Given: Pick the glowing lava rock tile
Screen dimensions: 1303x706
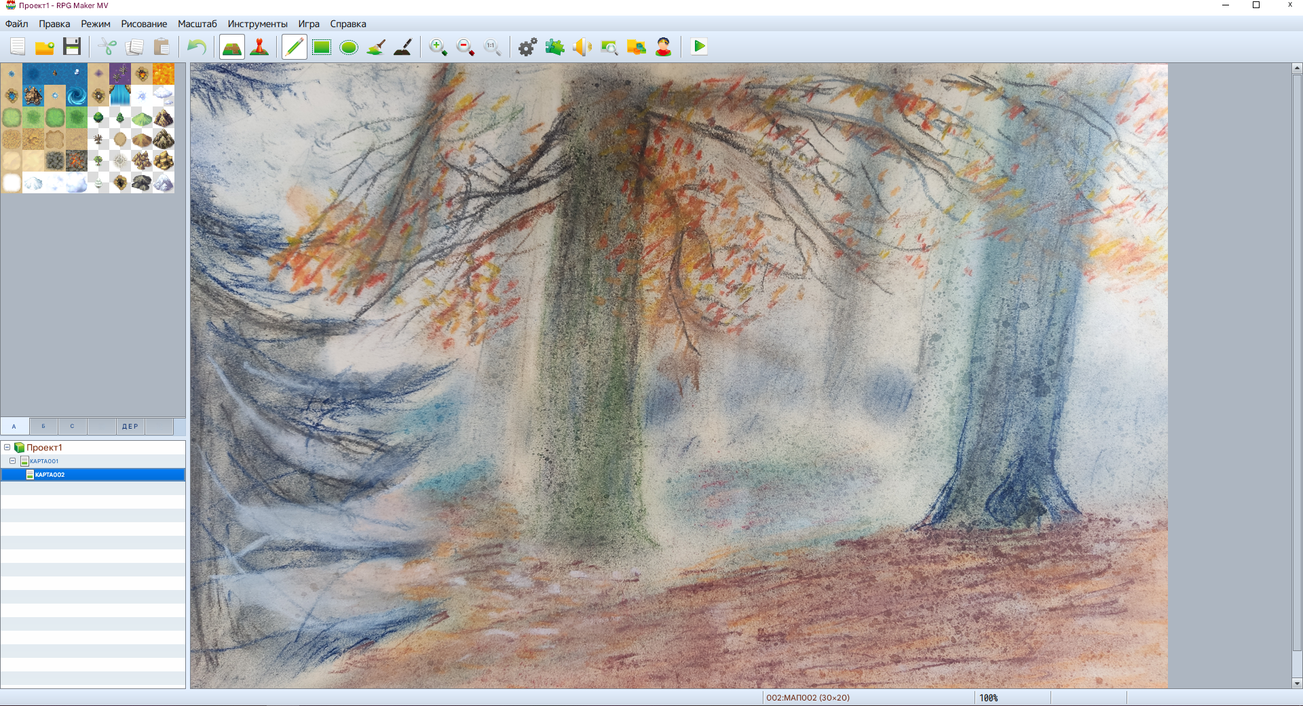Looking at the screenshot, I should (x=77, y=161).
